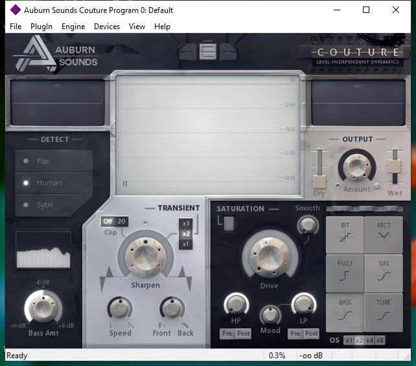416x366 pixels.
Task: Set transient ratio to x3
Action: click(186, 223)
